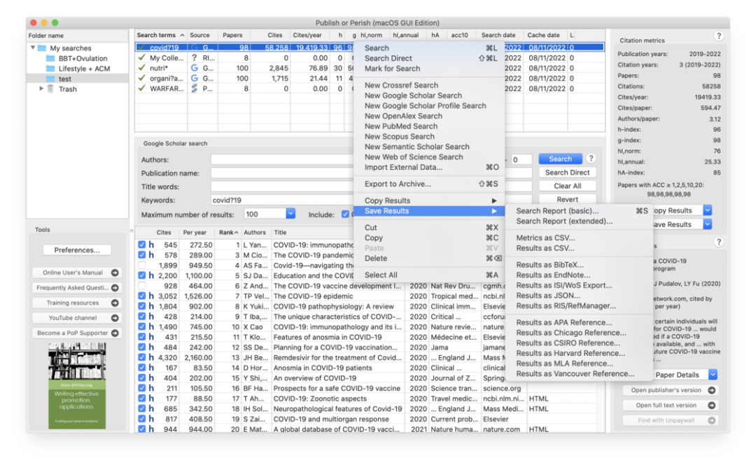Click the arrow icon on YouTube channel button
Screen dimensions: 756x469
(115, 318)
